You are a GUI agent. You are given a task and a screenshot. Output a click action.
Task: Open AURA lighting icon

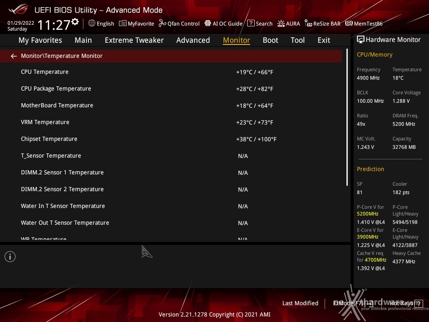(281, 23)
